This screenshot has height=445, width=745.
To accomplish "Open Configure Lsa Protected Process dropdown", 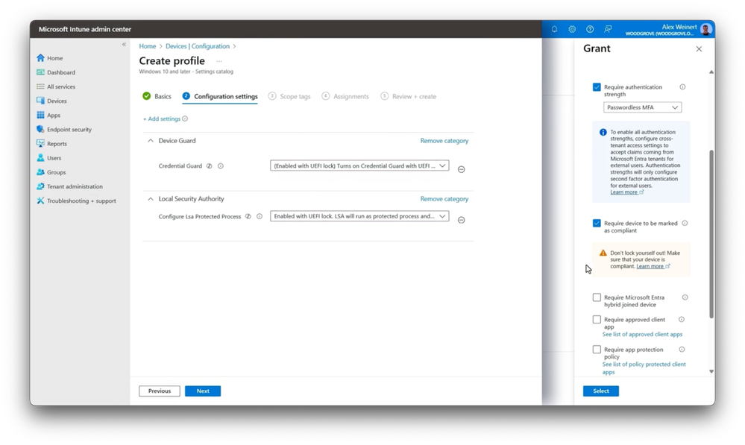I will click(359, 216).
